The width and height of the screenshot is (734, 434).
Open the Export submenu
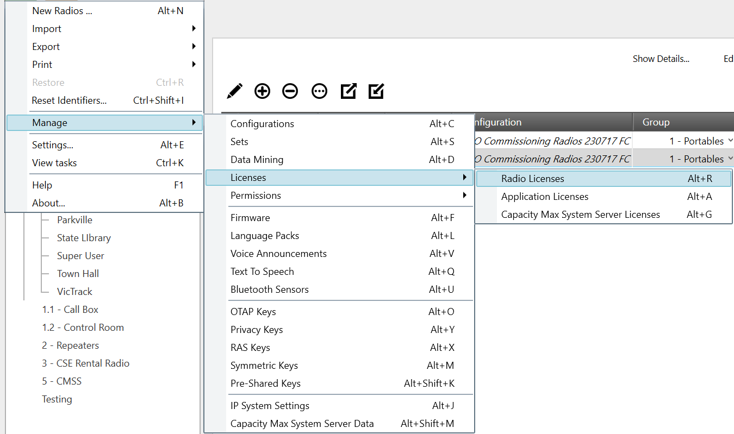point(104,47)
